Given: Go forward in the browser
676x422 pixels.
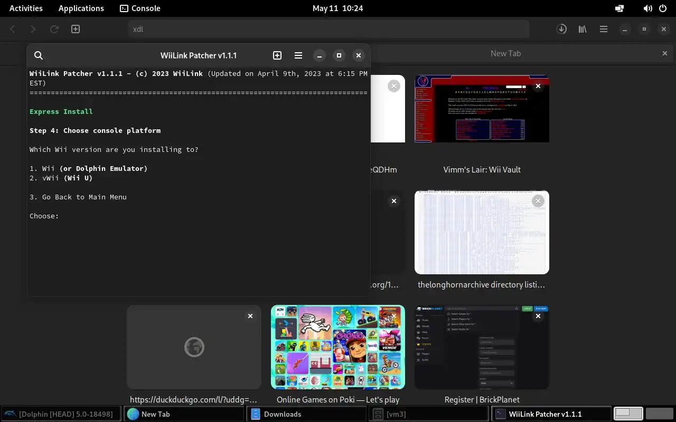Looking at the screenshot, I should (33, 29).
